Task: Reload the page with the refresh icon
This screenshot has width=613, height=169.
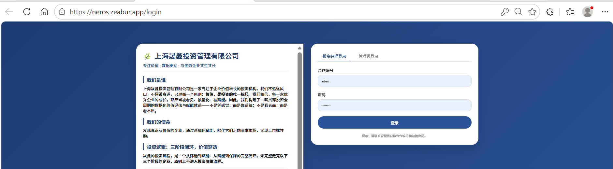Action: click(x=27, y=12)
